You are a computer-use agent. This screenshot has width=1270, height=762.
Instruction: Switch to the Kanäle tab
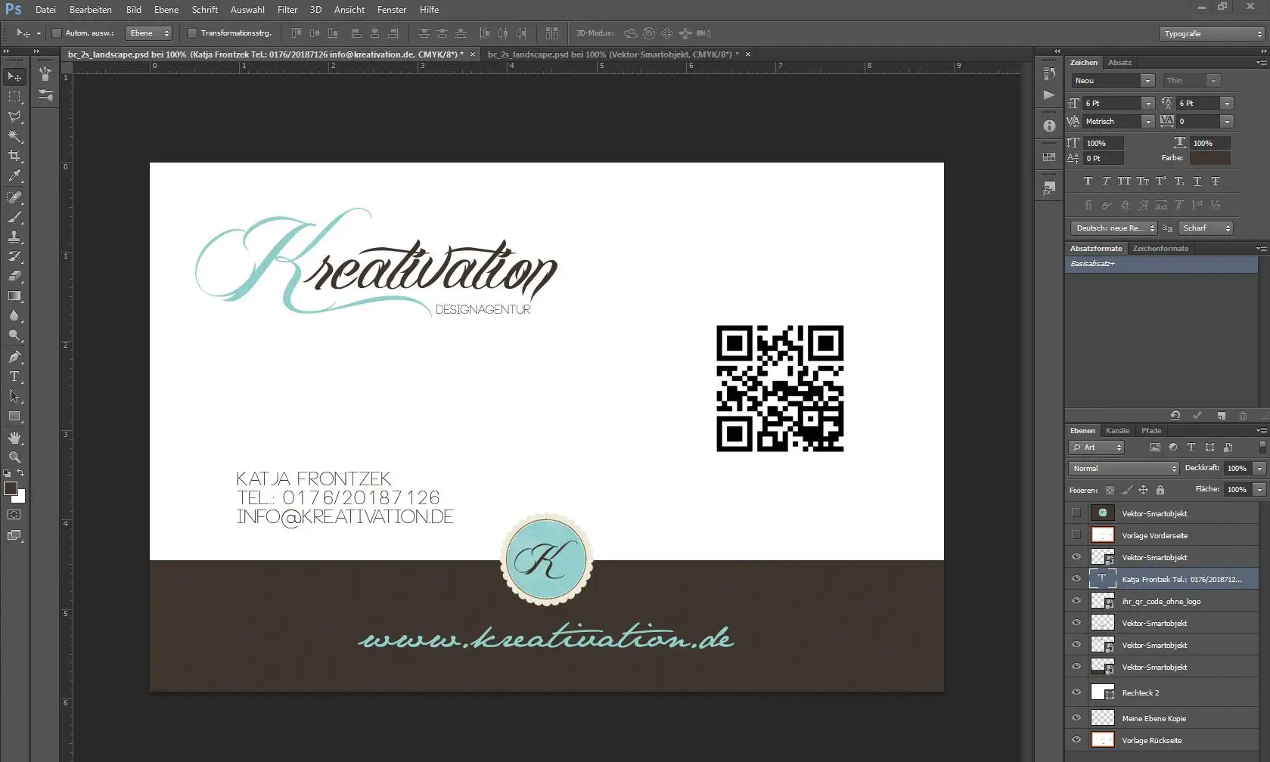pos(1117,430)
